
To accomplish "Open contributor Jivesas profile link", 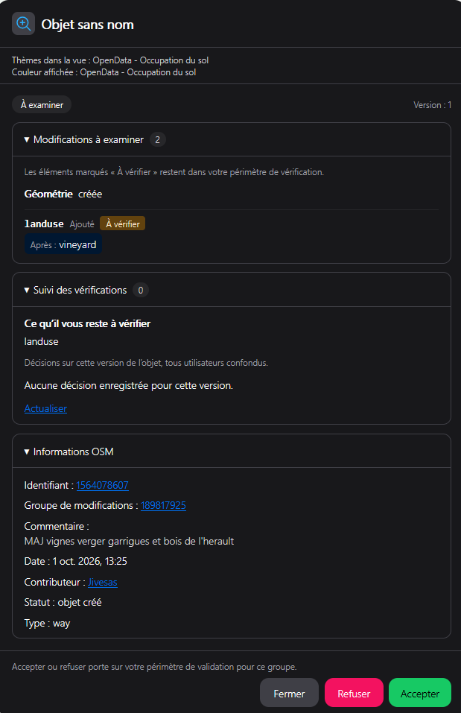I will tap(102, 582).
